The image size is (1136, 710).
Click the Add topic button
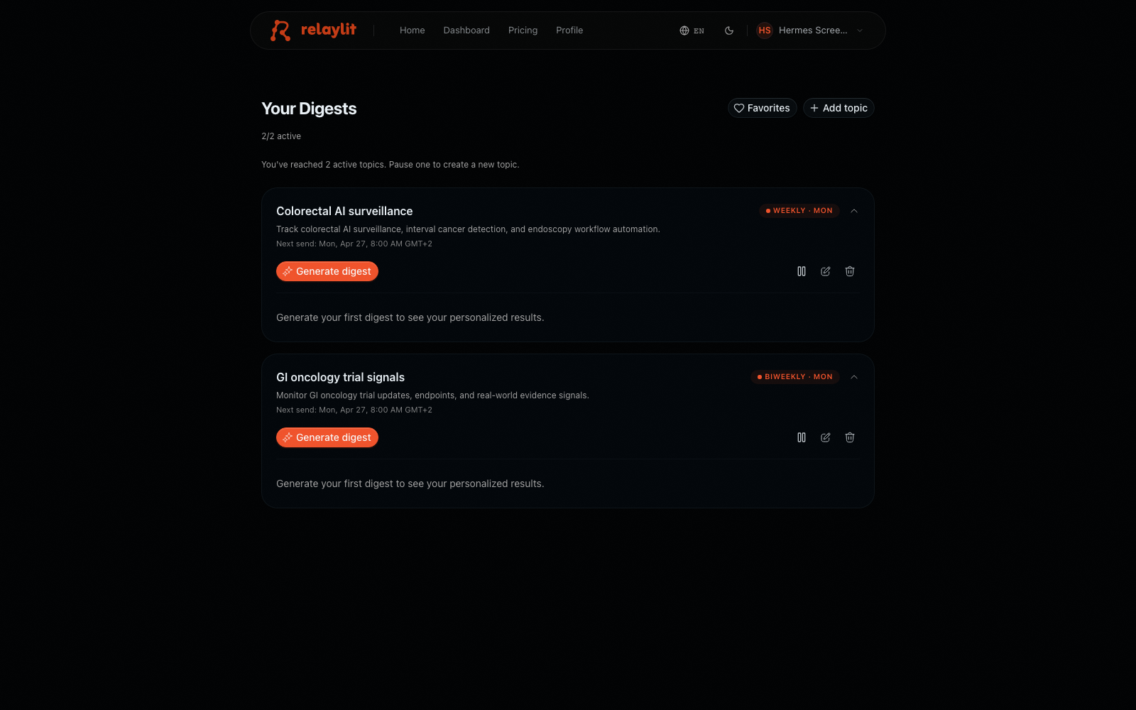click(x=839, y=108)
